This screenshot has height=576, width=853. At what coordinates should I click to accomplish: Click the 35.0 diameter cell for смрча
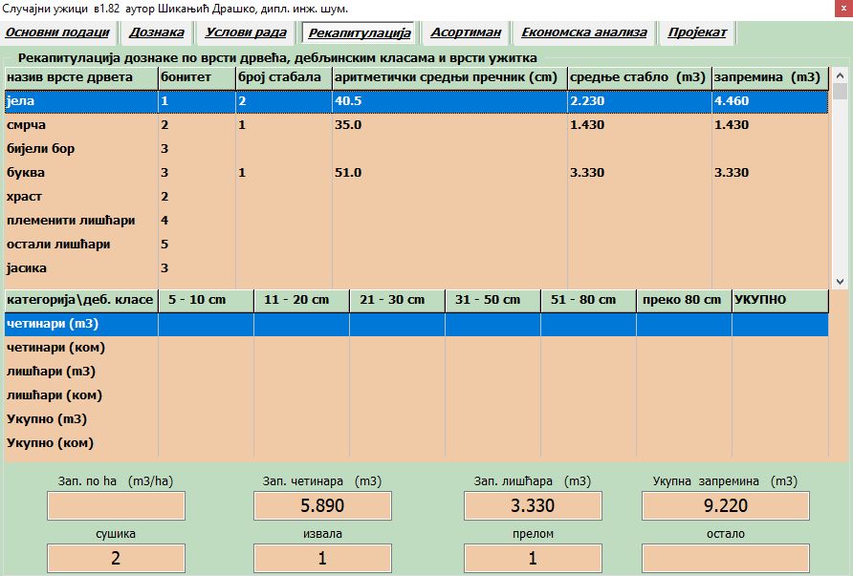point(449,125)
